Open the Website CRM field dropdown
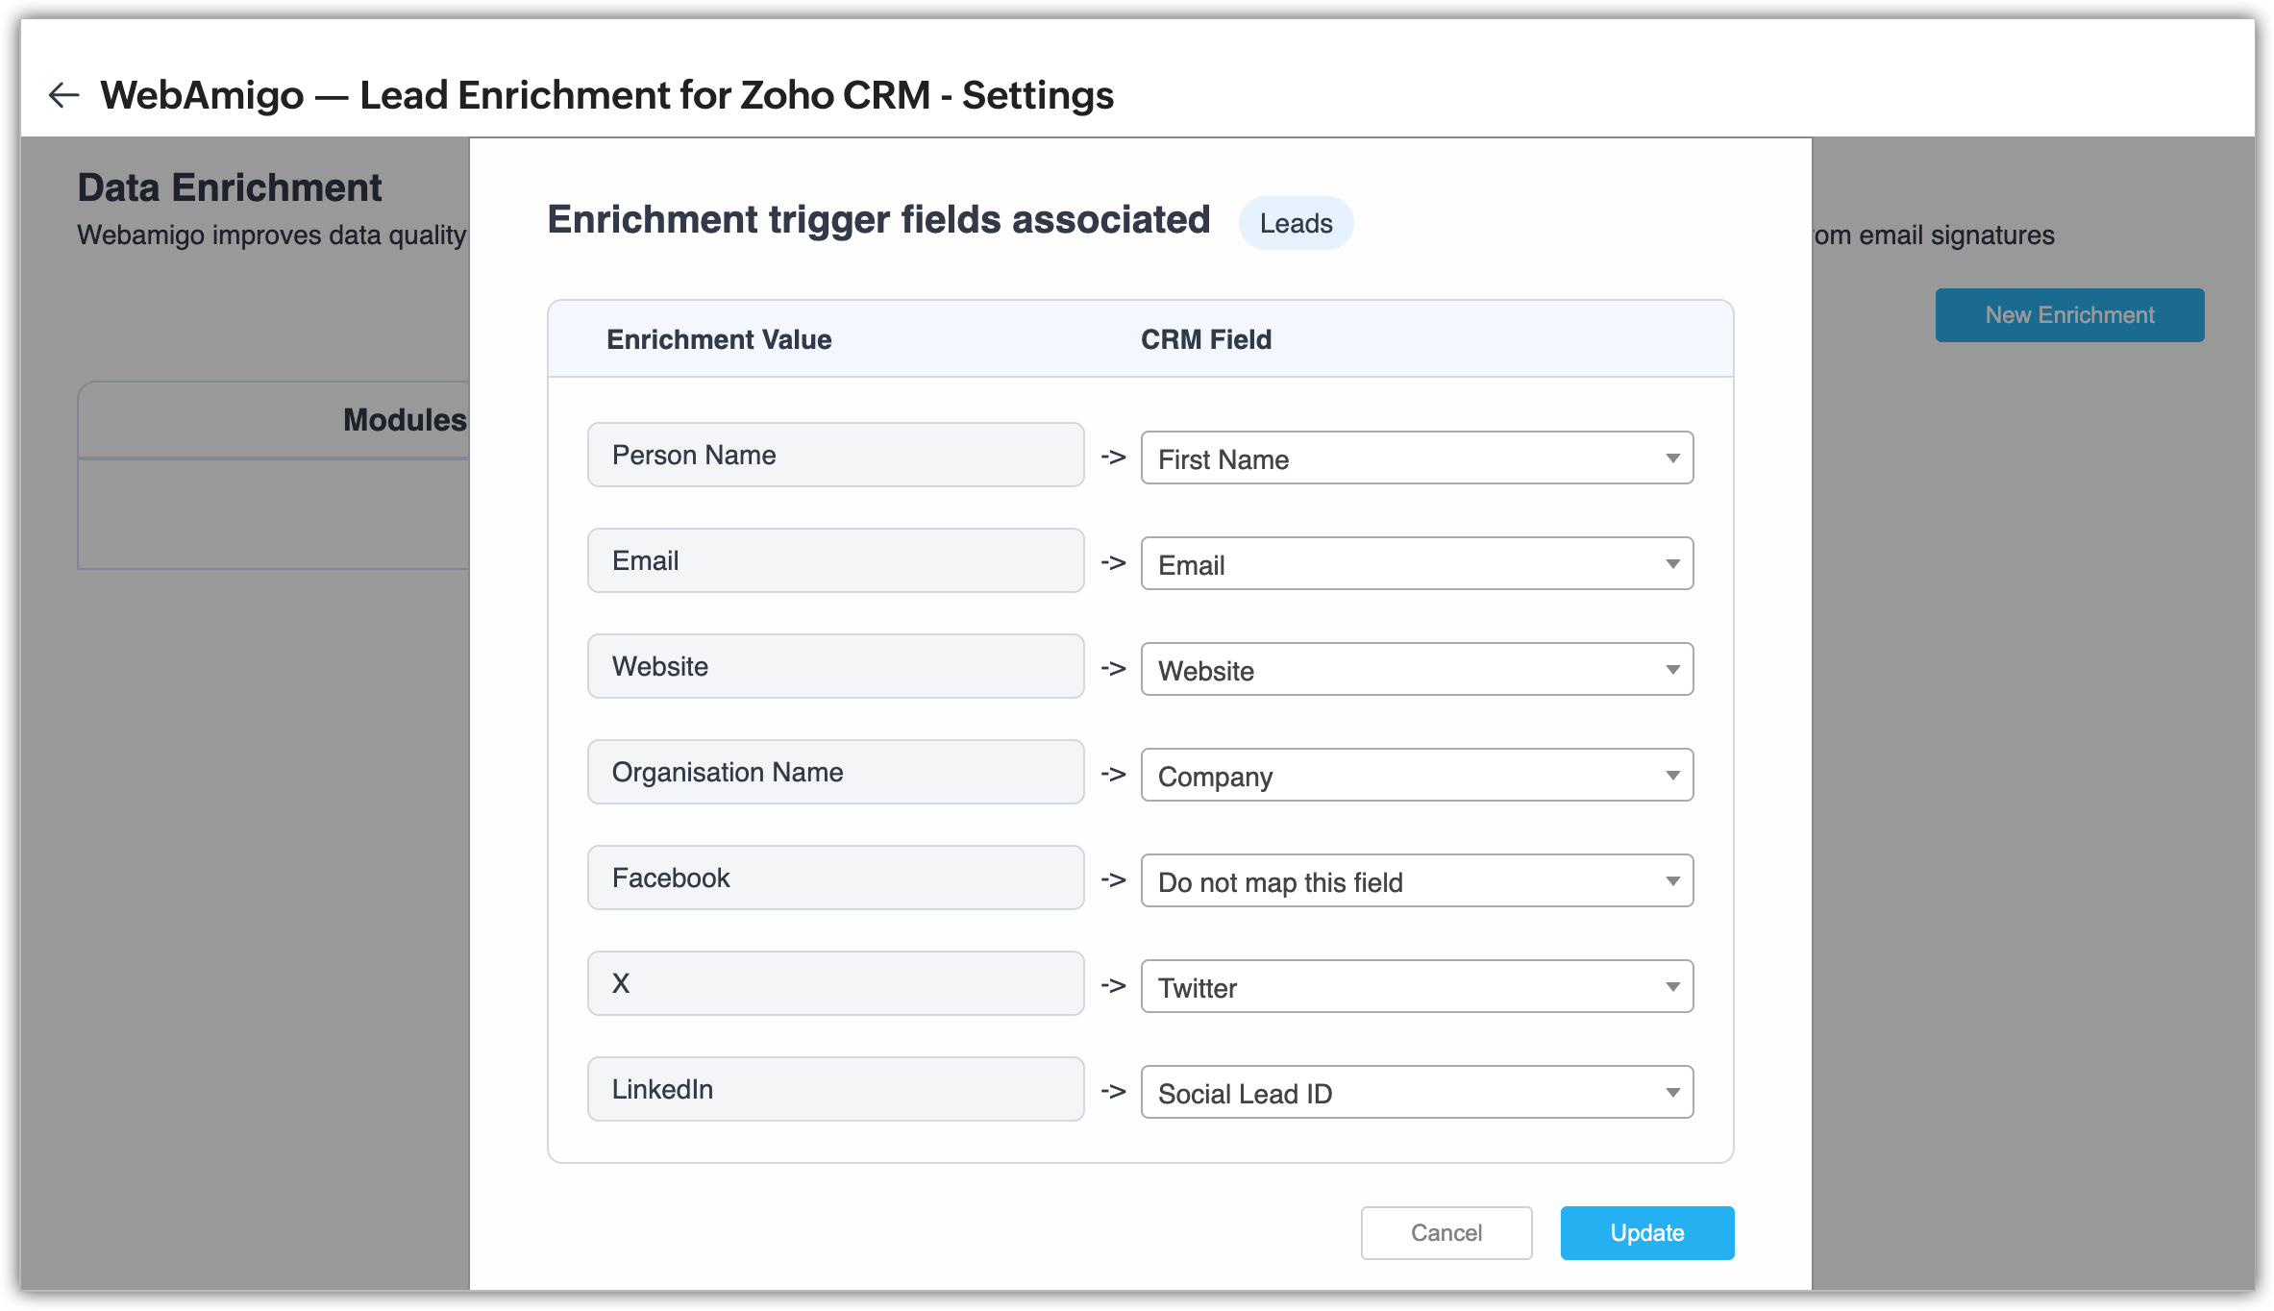This screenshot has height=1311, width=2274. [1416, 670]
